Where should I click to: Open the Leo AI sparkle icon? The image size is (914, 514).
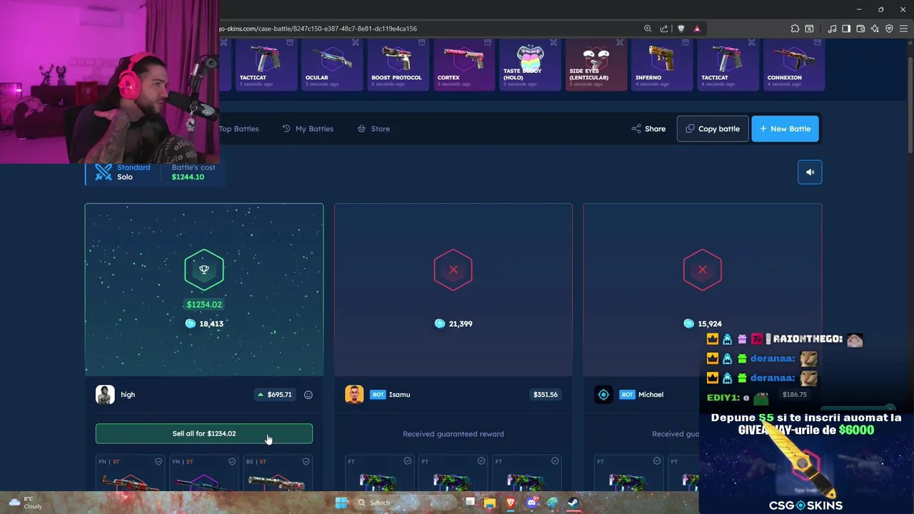(875, 29)
